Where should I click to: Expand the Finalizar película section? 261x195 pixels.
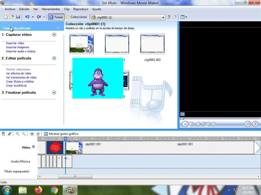54,92
